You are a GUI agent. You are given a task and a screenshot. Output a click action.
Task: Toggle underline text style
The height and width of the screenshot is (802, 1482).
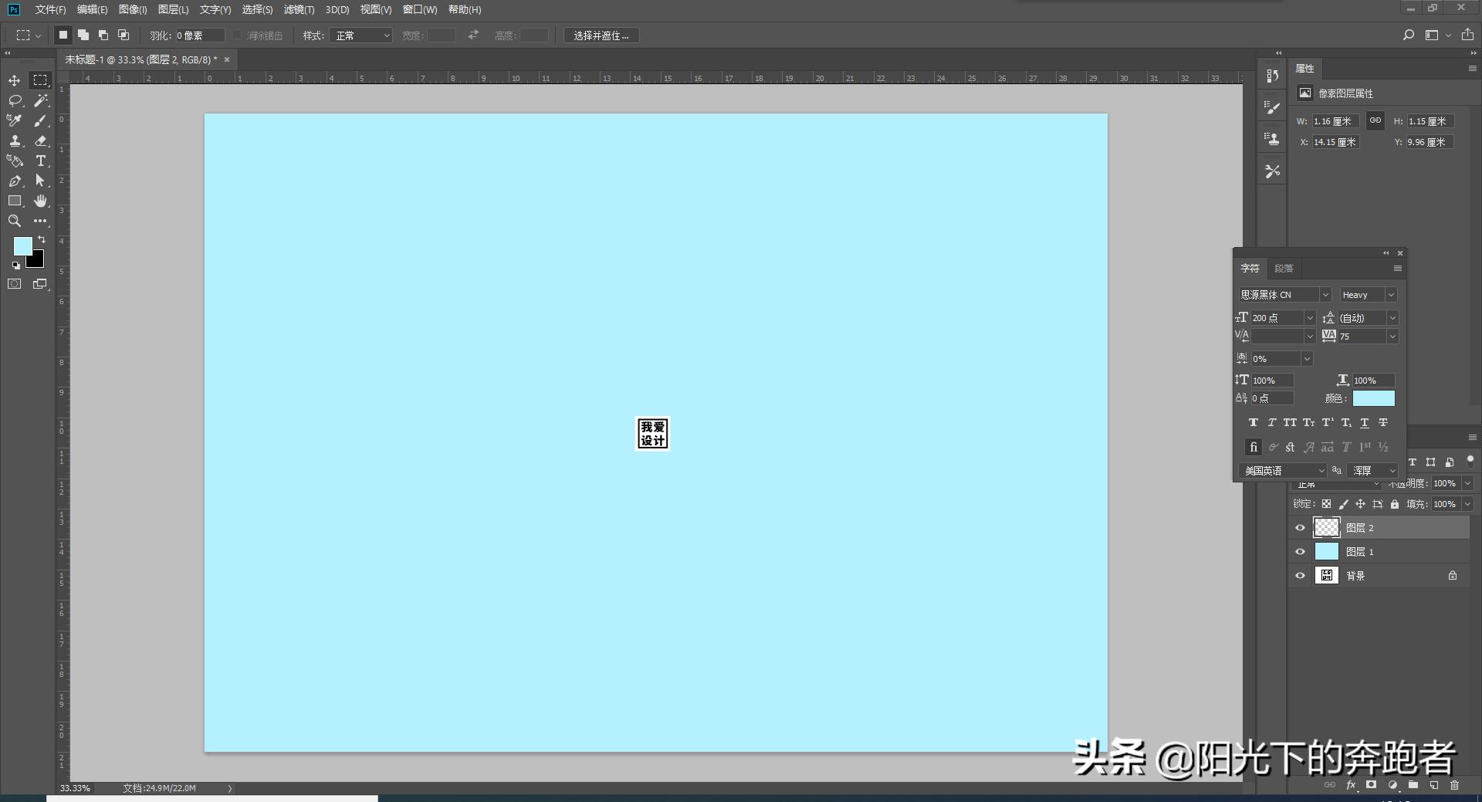[1365, 423]
